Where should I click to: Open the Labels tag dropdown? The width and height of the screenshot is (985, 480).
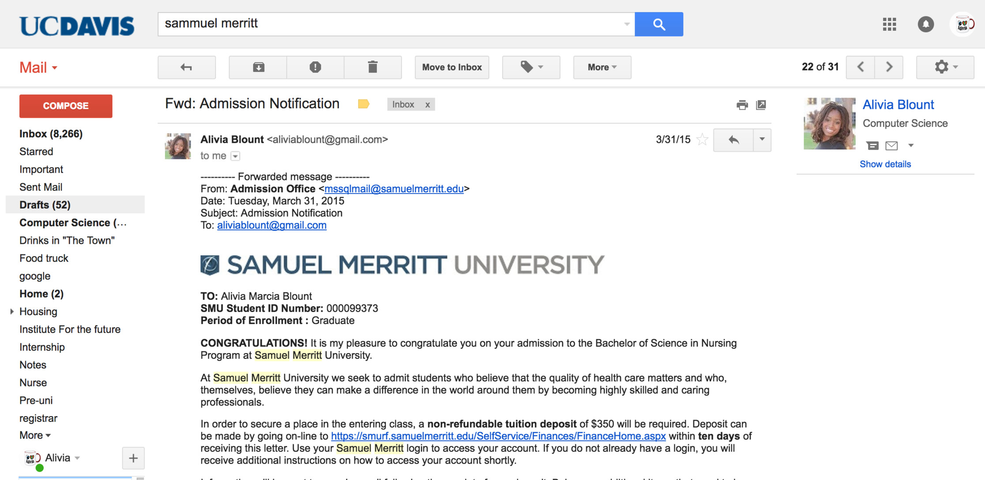coord(531,67)
